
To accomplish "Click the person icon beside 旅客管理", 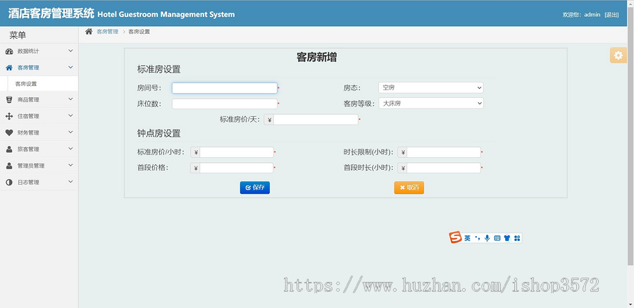I will [x=9, y=149].
